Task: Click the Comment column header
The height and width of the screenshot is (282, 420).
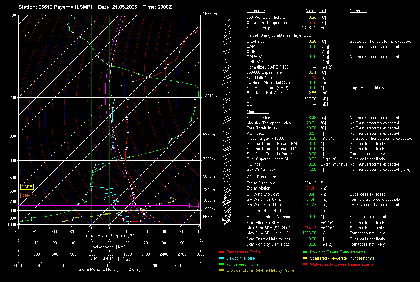Action: (x=358, y=11)
